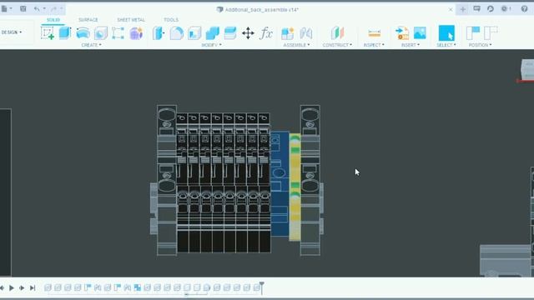Expand the INSERT menu
This screenshot has width=534, height=300.
point(411,45)
